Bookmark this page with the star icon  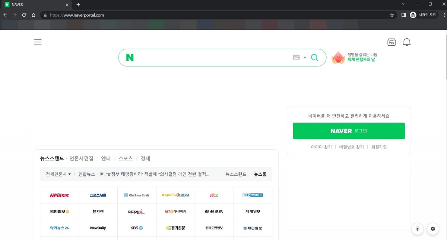(391, 15)
